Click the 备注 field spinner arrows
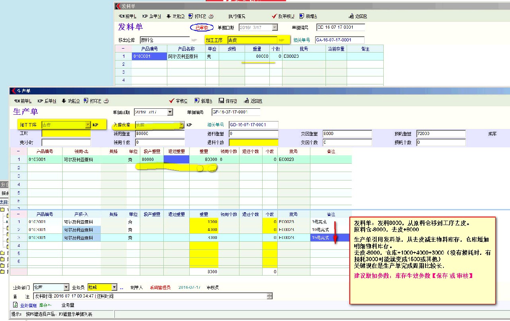The width and height of the screenshot is (510, 321). 270,296
